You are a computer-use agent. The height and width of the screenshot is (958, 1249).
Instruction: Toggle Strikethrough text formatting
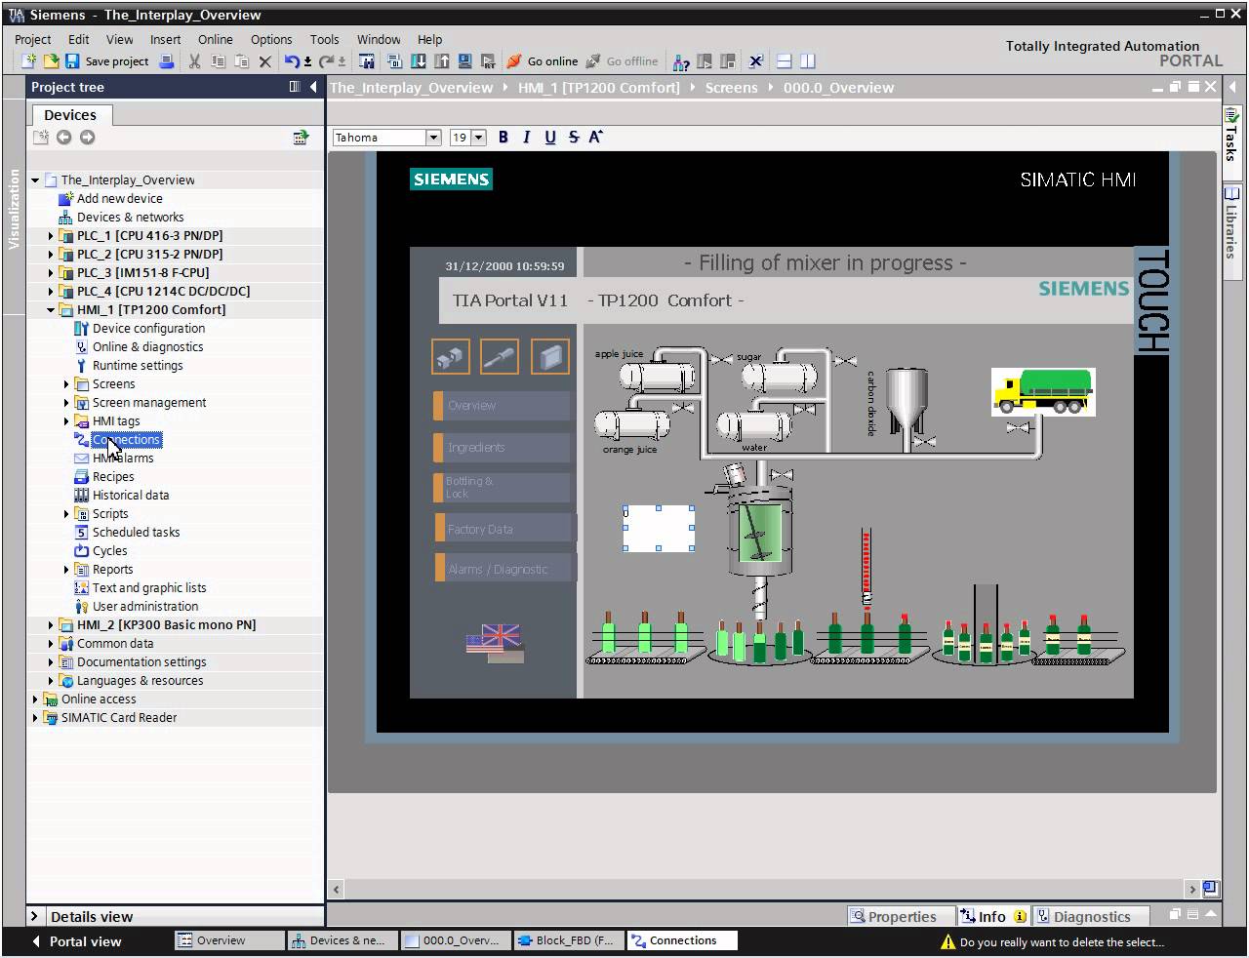tap(573, 138)
